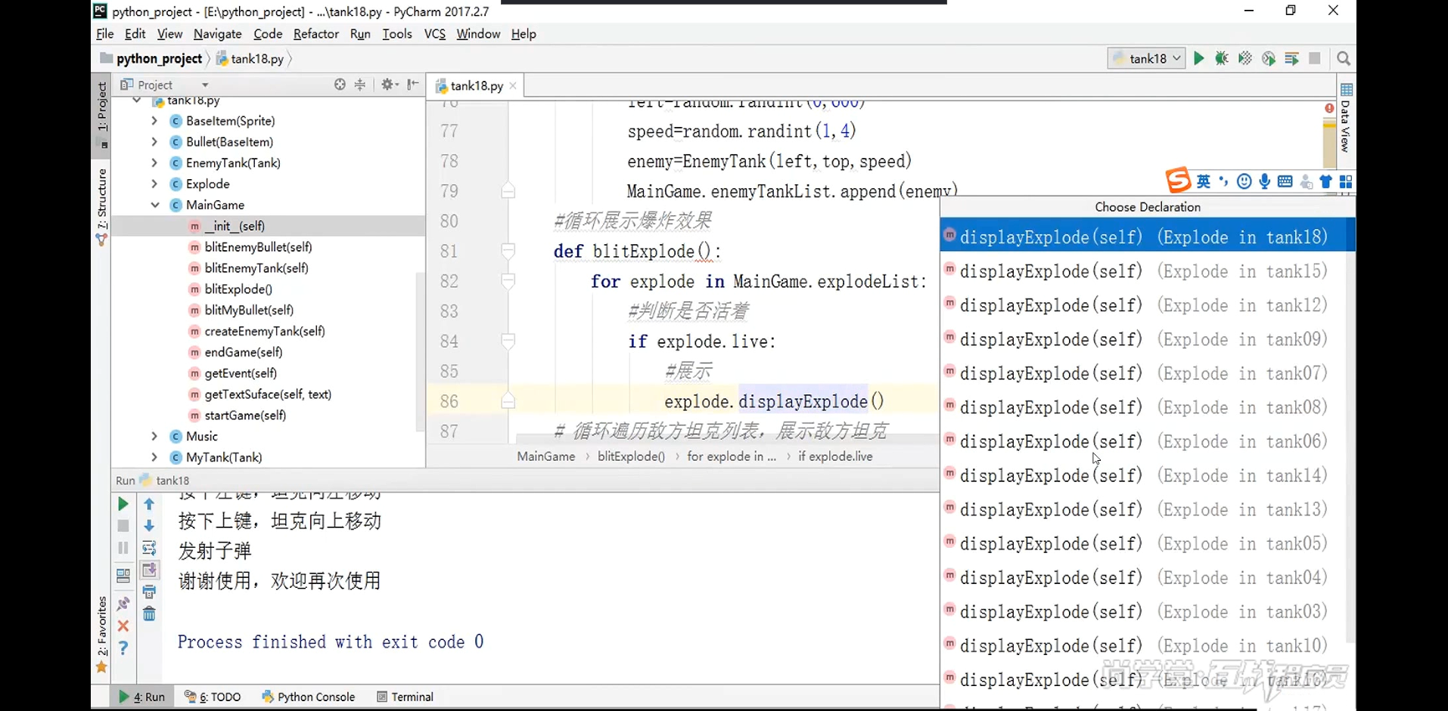Select blitExplode() method in structure tree
Screen dimensions: 1448x711
pyautogui.click(x=238, y=289)
